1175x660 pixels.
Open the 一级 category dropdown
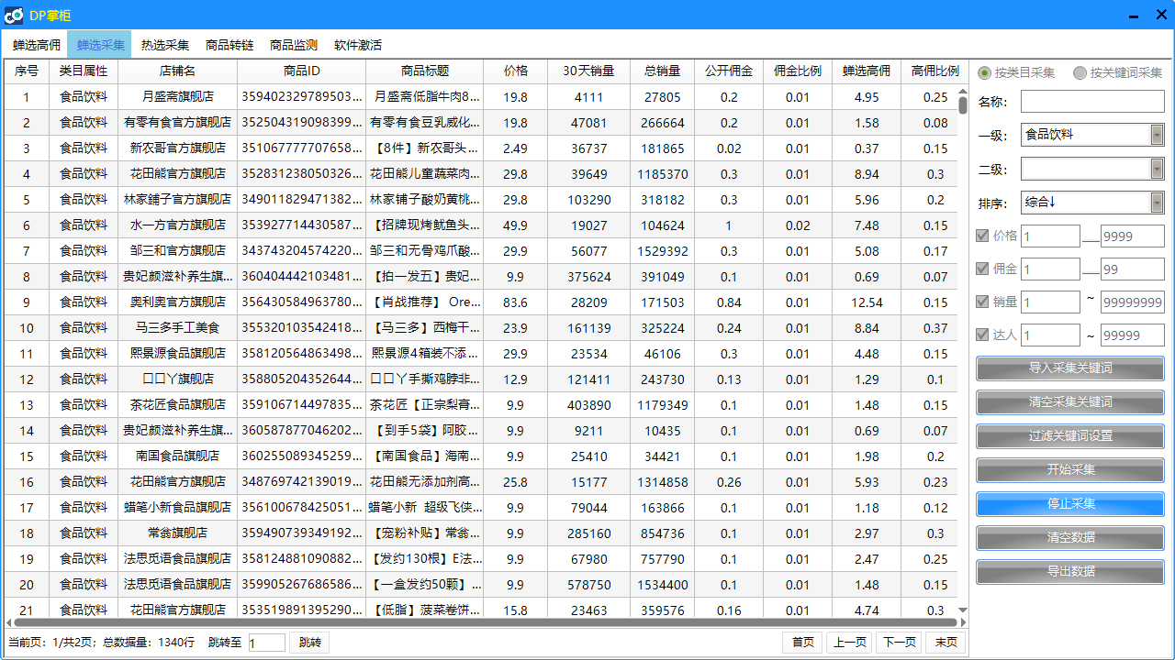pos(1157,135)
